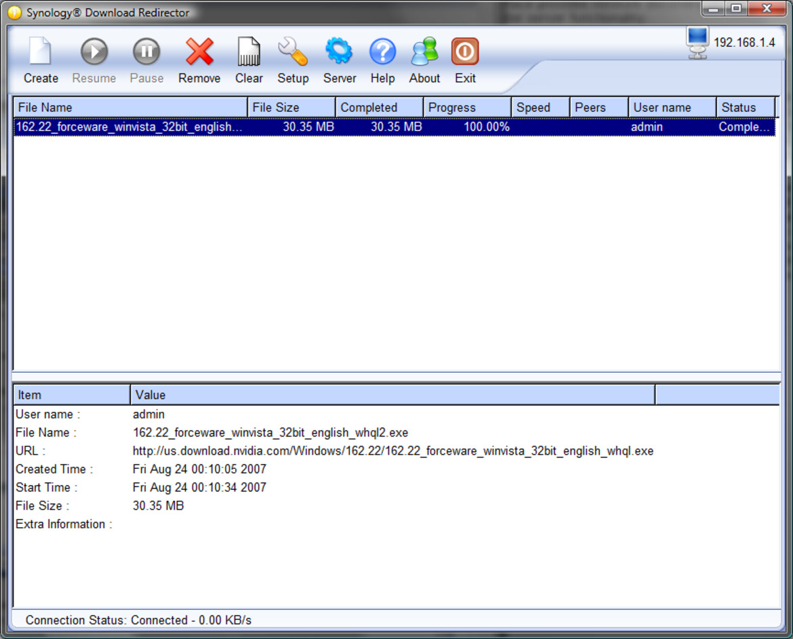Click the Extra Information label
793x639 pixels.
tap(64, 524)
